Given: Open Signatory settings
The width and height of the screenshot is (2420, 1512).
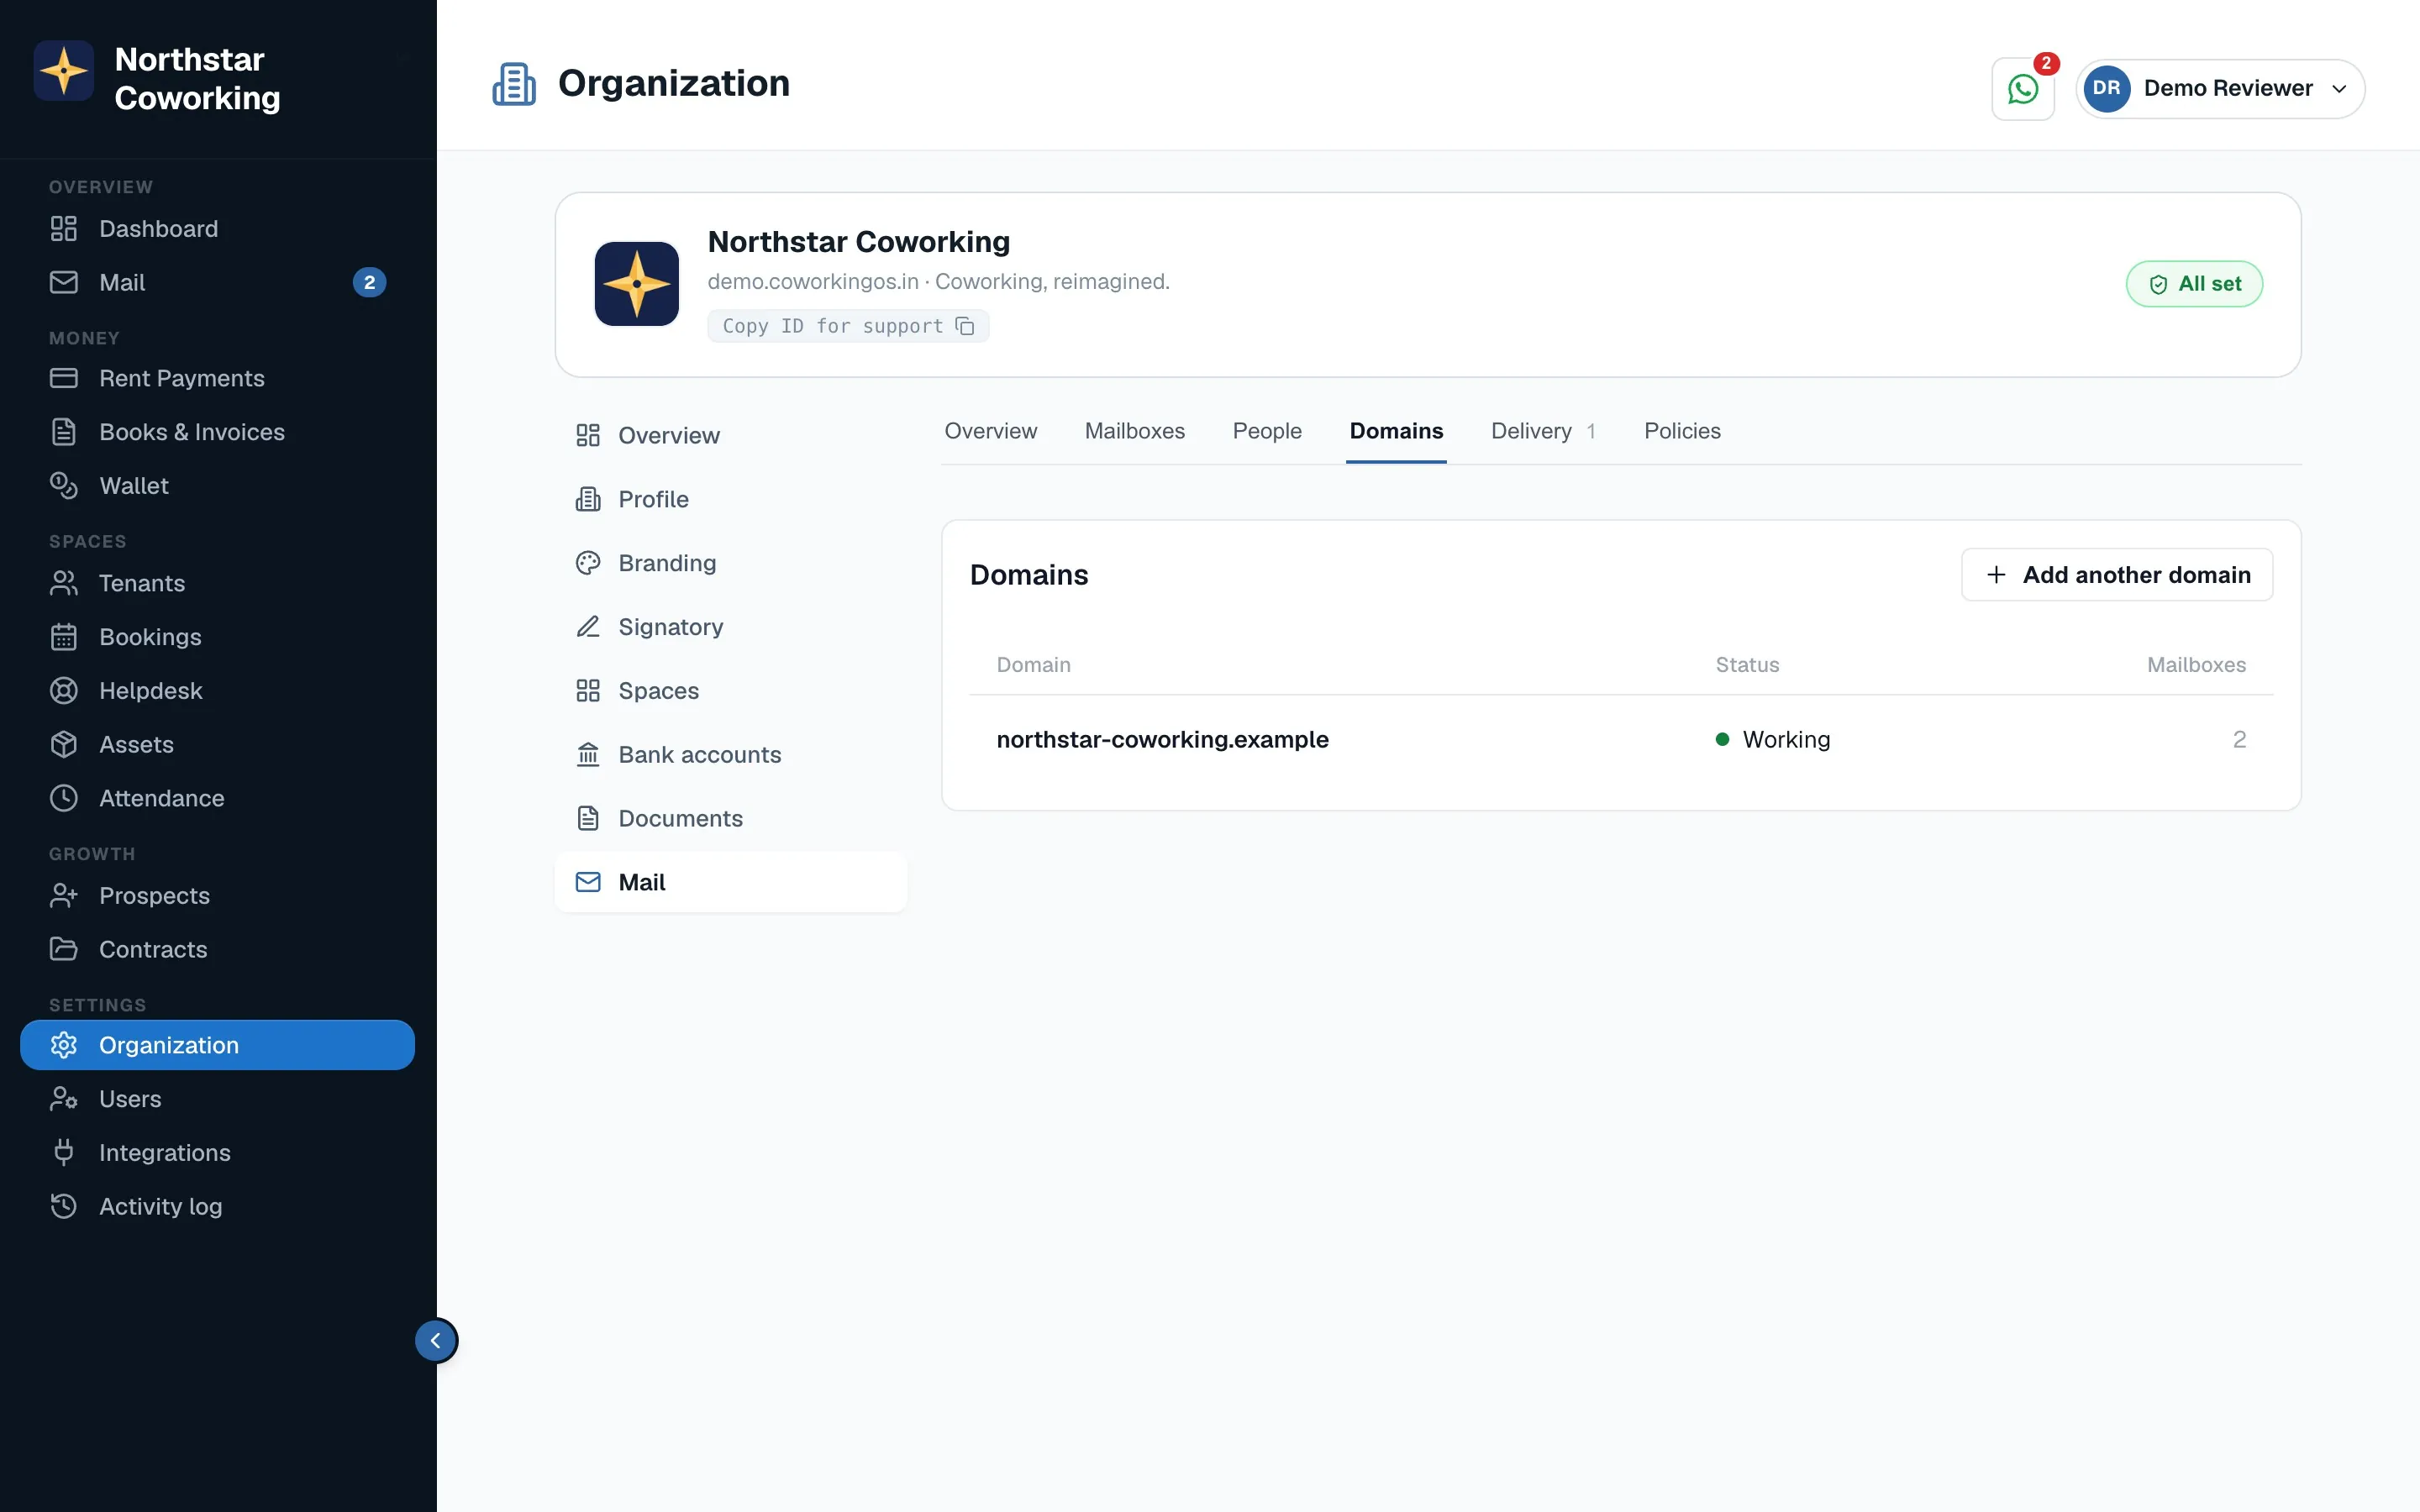Looking at the screenshot, I should point(731,627).
